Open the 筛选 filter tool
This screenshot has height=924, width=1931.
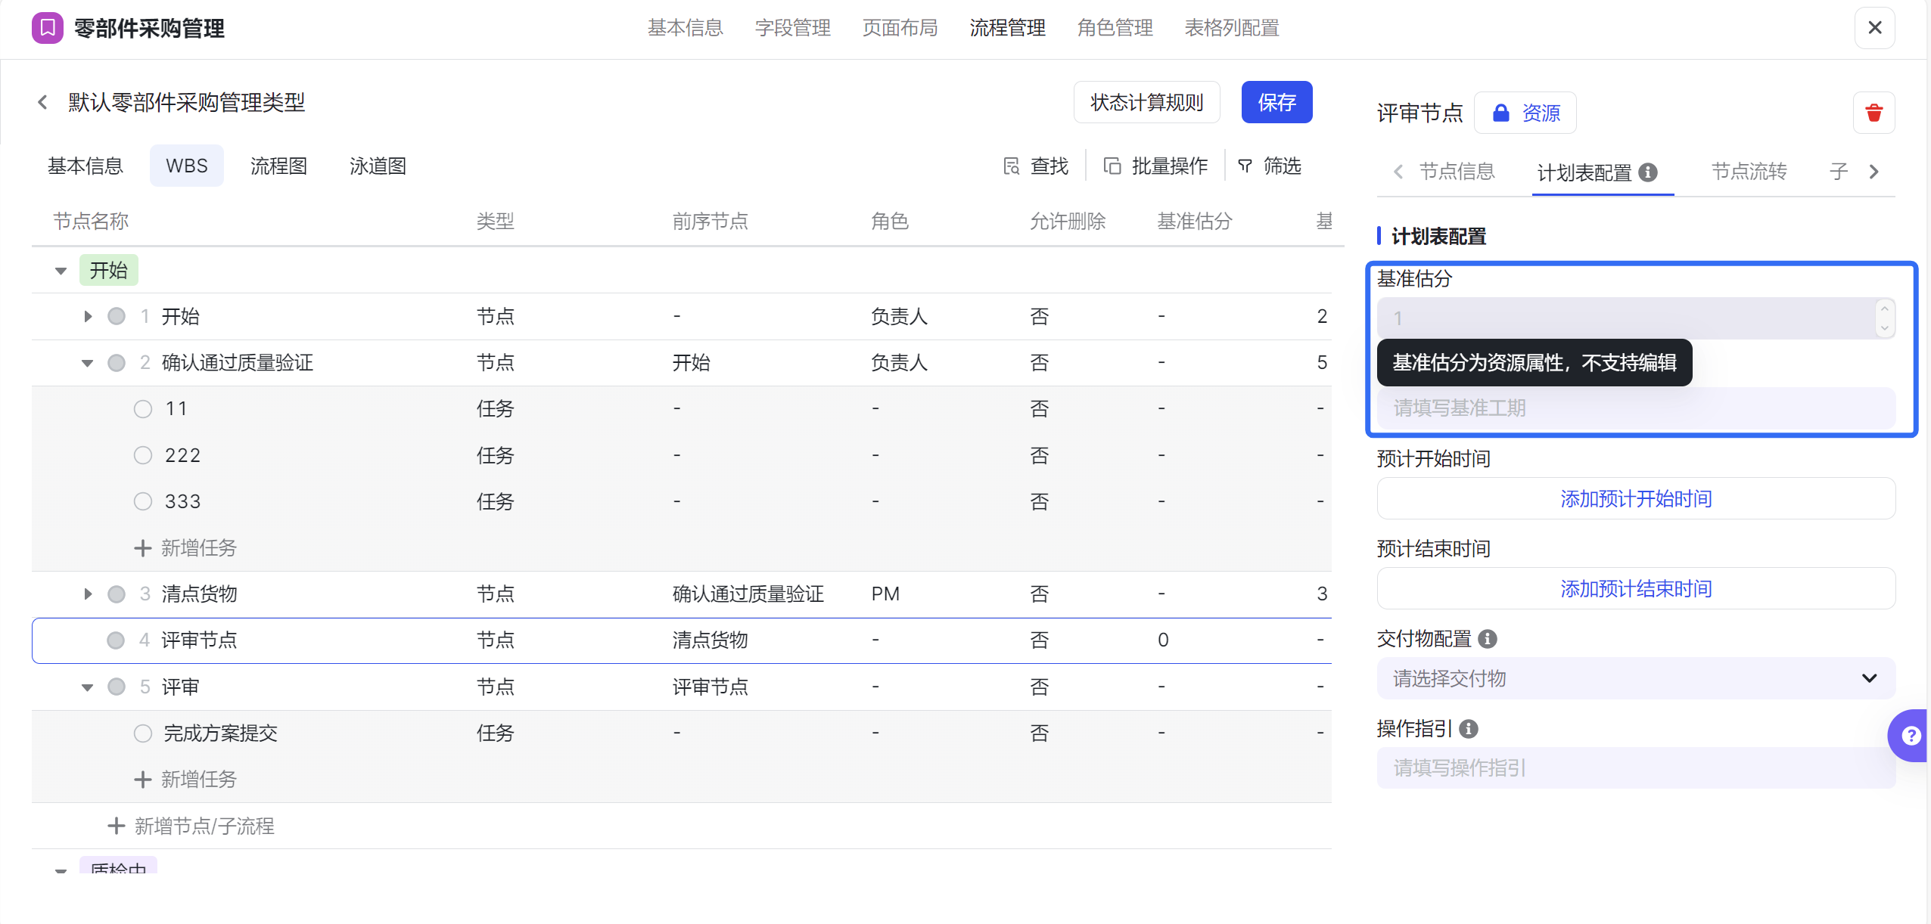[x=1269, y=166]
